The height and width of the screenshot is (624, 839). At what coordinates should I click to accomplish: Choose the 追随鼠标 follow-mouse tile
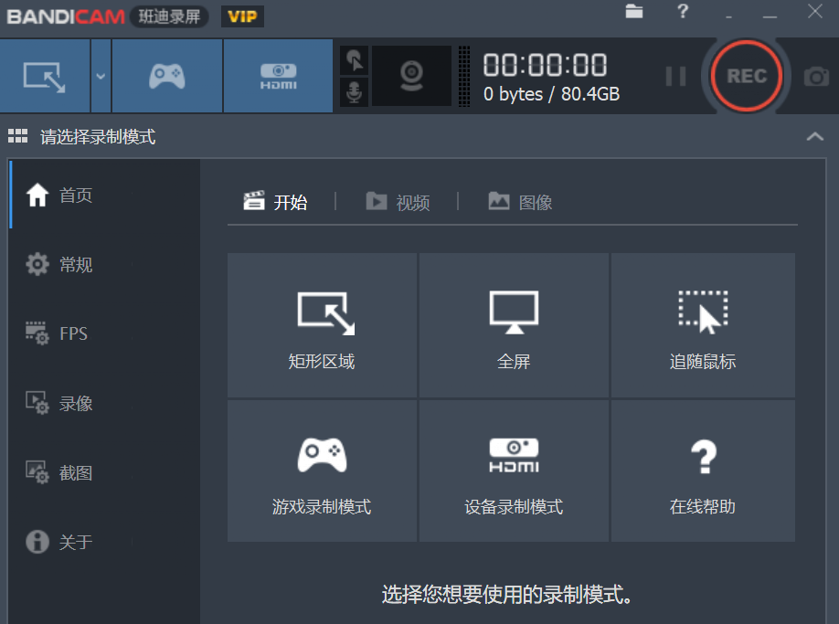tap(703, 325)
